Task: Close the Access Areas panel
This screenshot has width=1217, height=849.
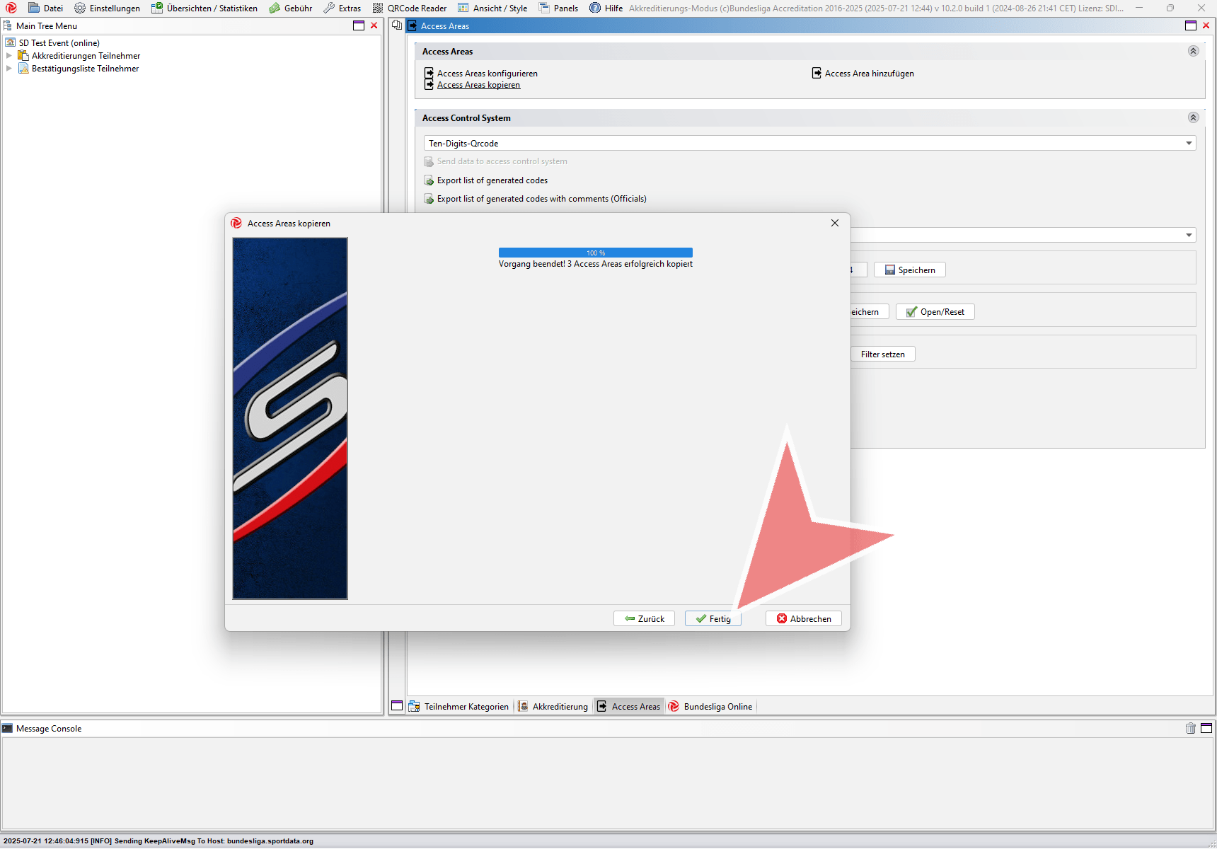Action: (x=1206, y=25)
